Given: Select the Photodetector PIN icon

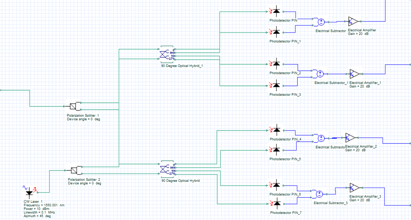Looking at the screenshot, I should 276,12.
